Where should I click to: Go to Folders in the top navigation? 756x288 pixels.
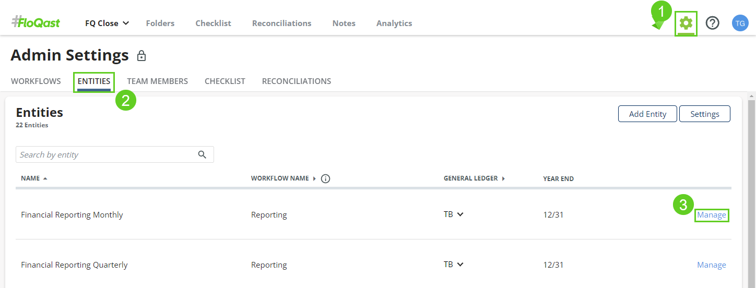coord(160,23)
